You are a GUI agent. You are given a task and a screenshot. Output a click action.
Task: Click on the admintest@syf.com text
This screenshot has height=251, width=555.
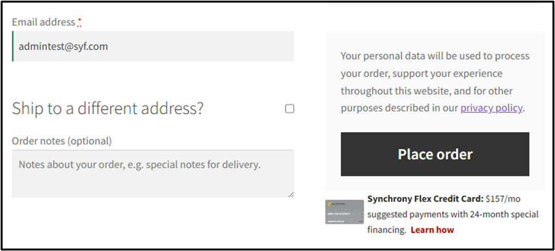tap(63, 46)
